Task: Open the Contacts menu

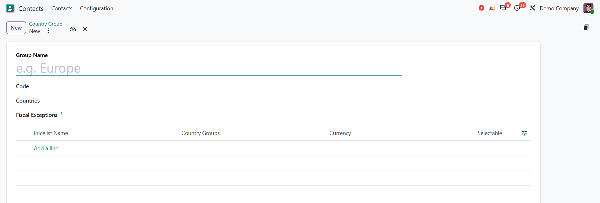Action: [62, 8]
